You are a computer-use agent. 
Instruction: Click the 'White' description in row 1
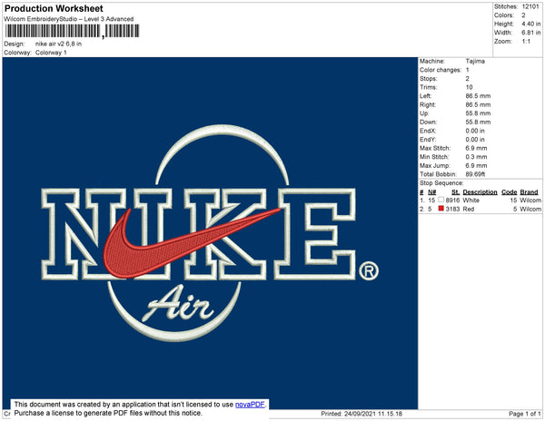(471, 201)
